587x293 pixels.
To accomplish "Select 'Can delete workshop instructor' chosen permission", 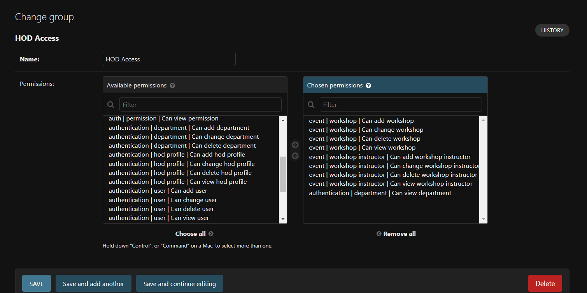I will pos(392,175).
